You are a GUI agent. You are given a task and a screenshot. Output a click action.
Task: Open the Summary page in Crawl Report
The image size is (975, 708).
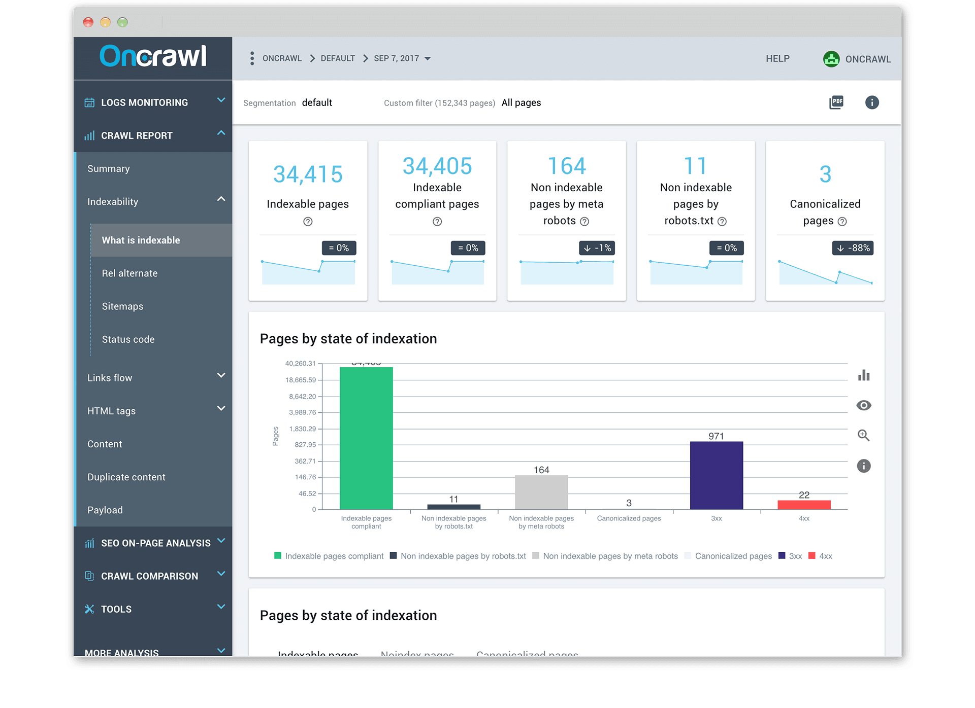click(108, 168)
